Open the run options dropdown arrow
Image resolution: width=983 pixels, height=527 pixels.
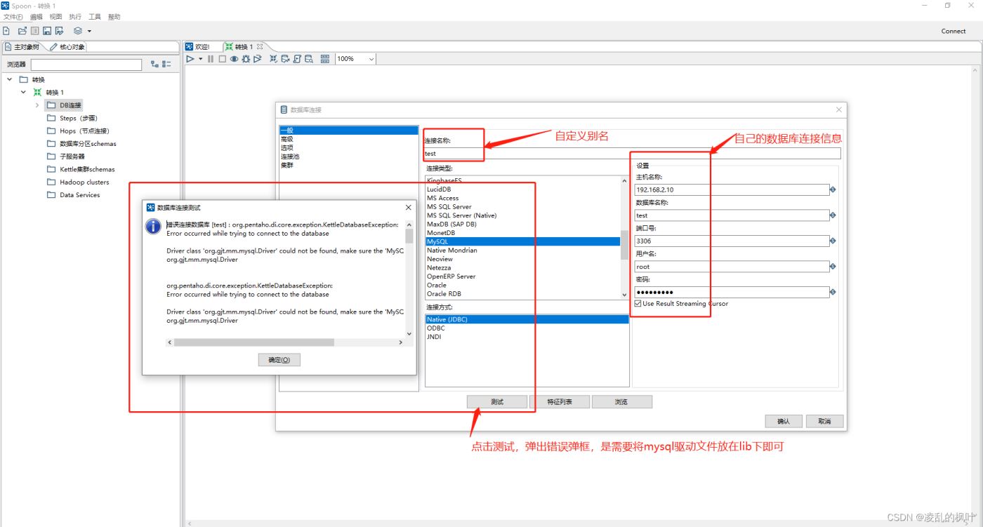pos(200,59)
